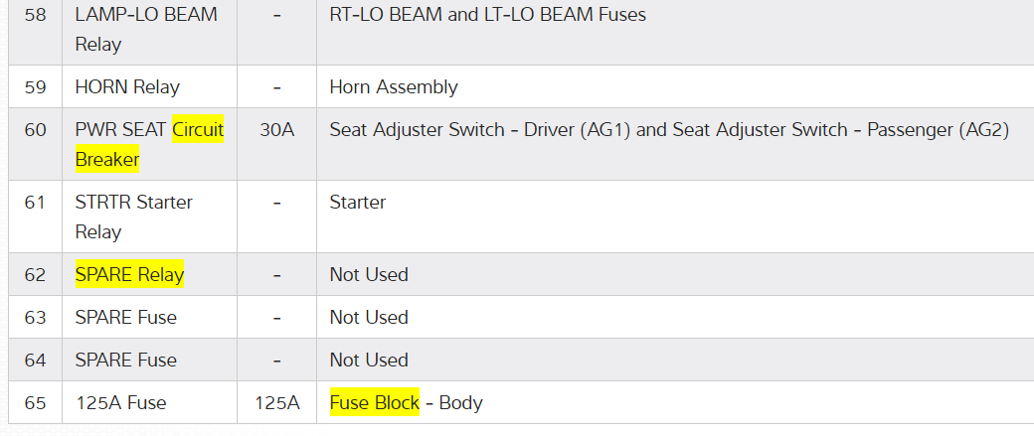The image size is (1034, 436).
Task: Click the 'Starter' description cell
Action: tap(357, 202)
